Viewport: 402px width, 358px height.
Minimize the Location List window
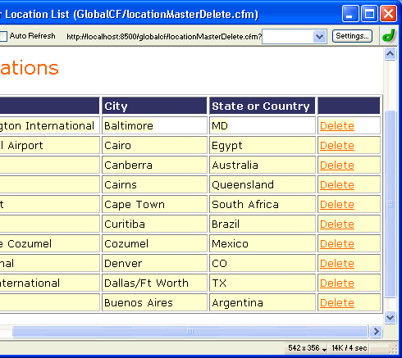(x=350, y=13)
